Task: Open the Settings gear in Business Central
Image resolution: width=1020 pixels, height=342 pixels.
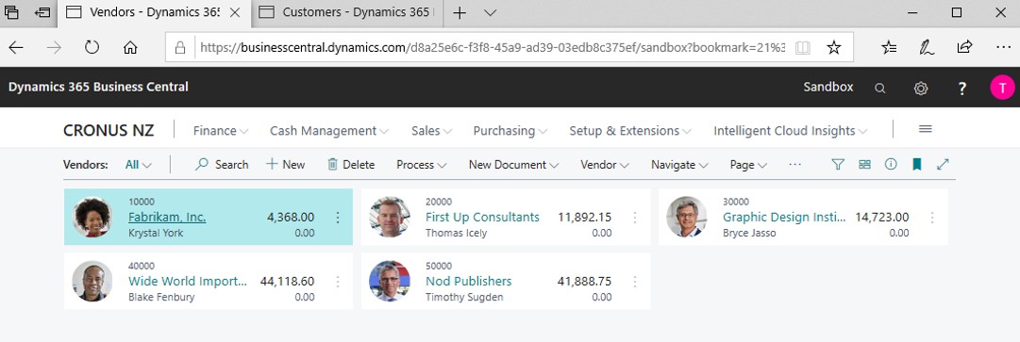Action: pos(921,89)
